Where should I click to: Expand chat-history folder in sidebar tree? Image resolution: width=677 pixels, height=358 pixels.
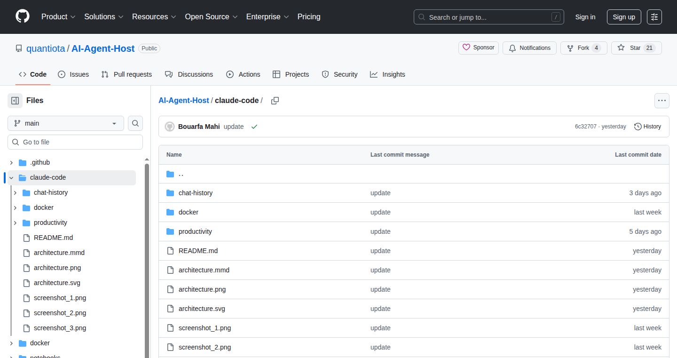(15, 193)
